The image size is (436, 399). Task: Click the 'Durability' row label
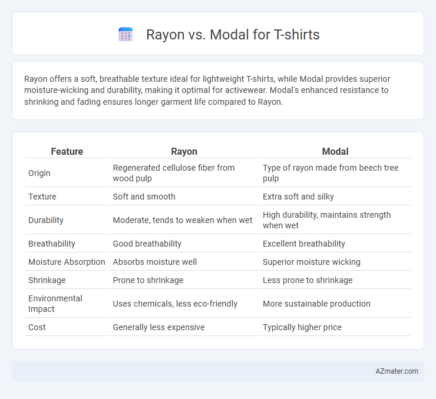[x=46, y=220]
